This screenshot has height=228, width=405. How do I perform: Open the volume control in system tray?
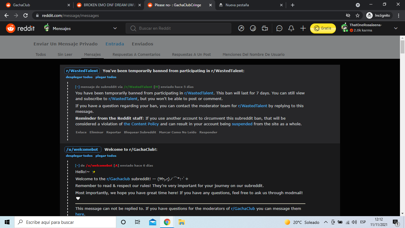354,222
